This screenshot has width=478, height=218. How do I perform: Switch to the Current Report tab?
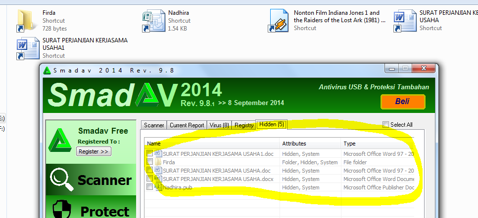coord(187,125)
